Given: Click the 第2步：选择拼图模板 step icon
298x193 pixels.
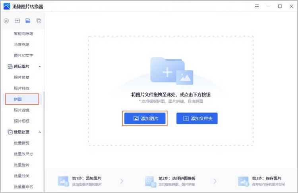Looking at the screenshot, I should (151, 182).
